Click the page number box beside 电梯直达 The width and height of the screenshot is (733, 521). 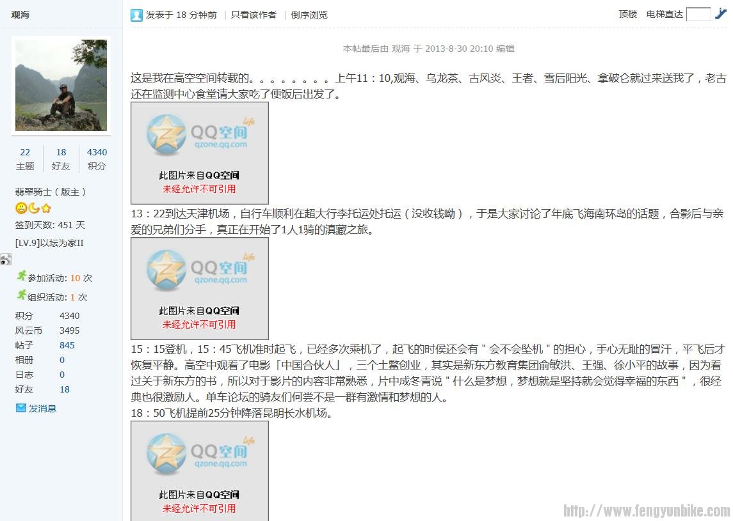coord(698,13)
